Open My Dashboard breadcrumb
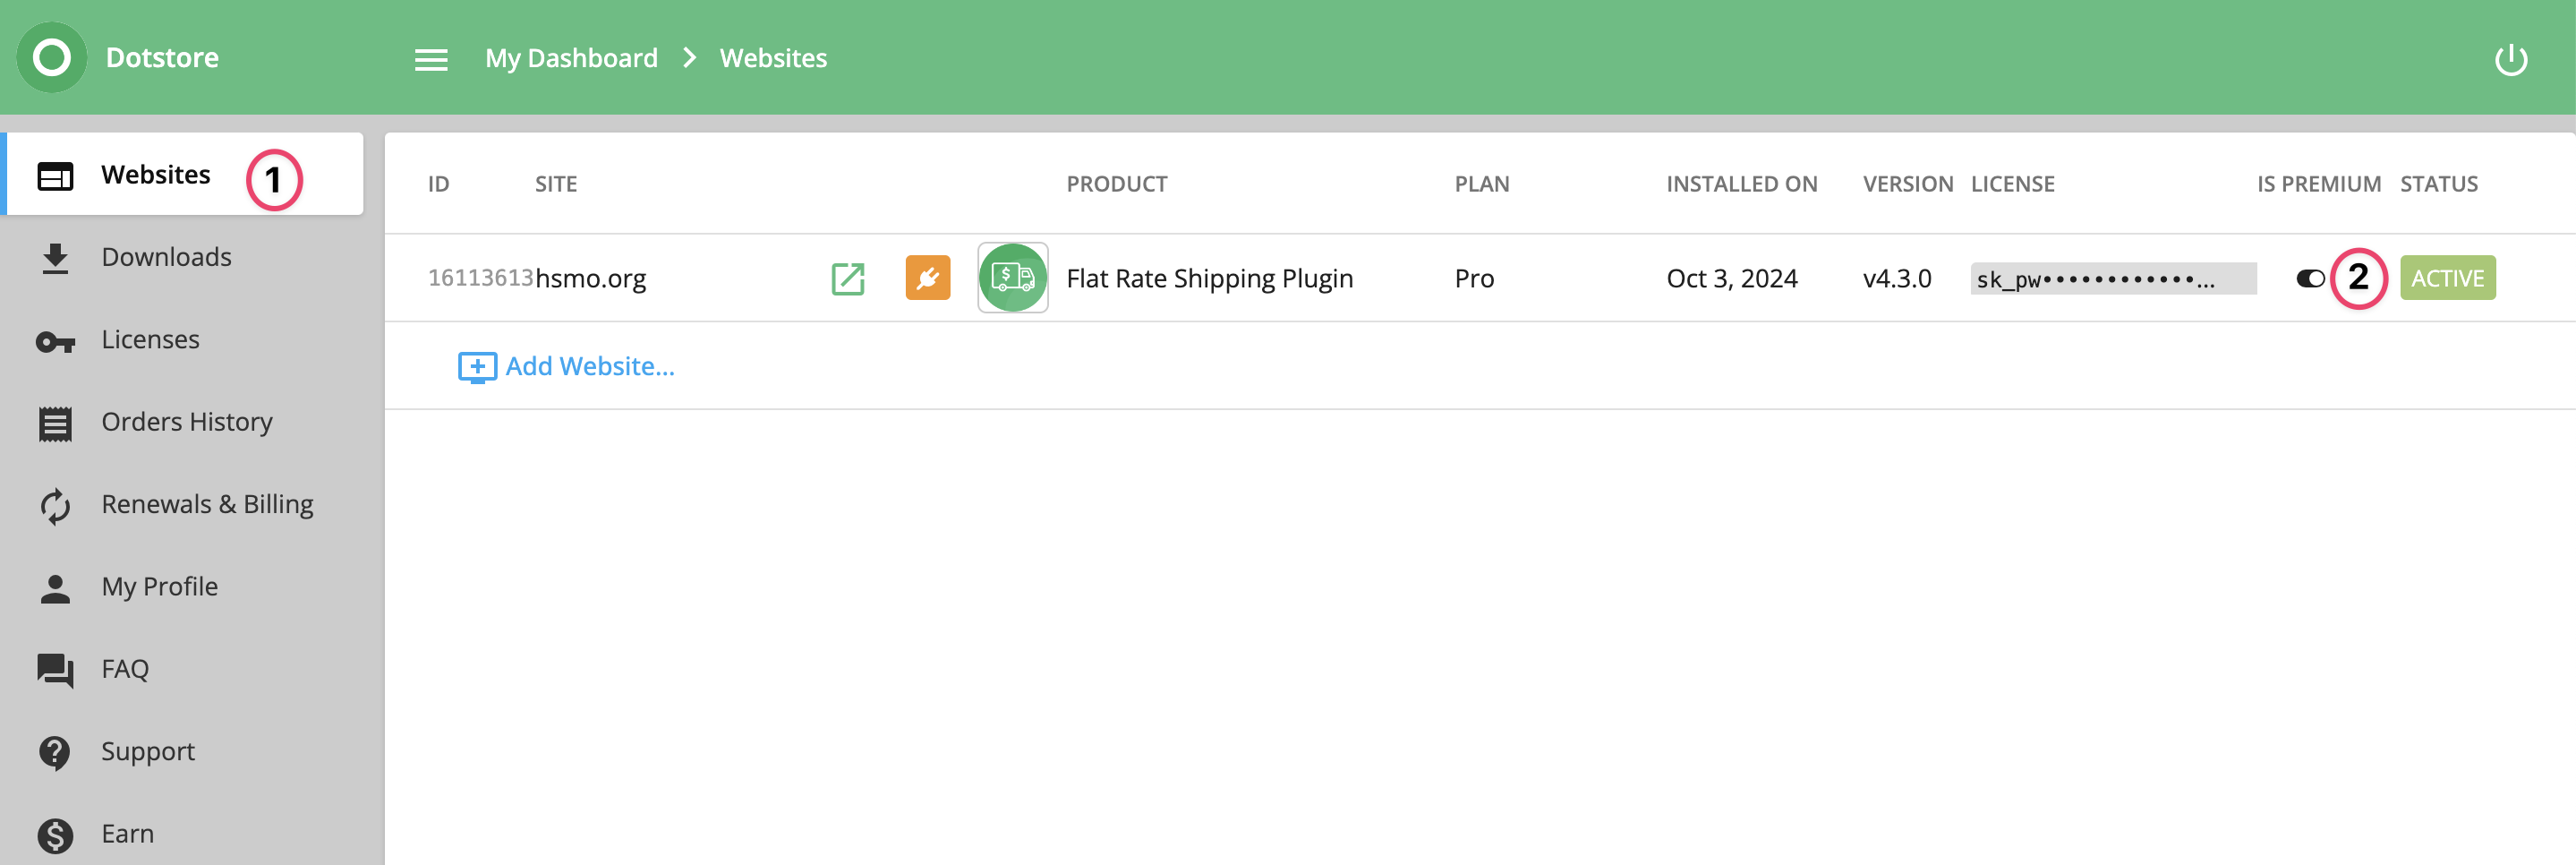The width and height of the screenshot is (2576, 865). (x=572, y=58)
